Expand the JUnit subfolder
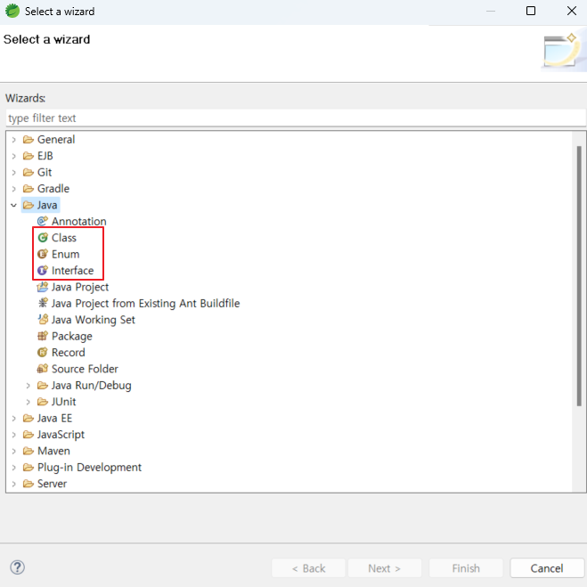587x587 pixels. pos(29,402)
